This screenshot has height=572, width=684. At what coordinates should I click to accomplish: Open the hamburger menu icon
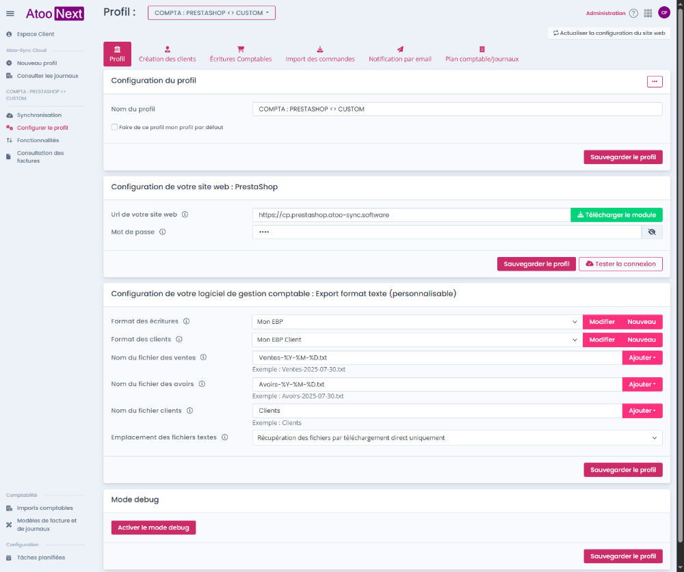(10, 14)
